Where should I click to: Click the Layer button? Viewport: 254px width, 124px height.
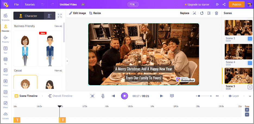coord(234,96)
